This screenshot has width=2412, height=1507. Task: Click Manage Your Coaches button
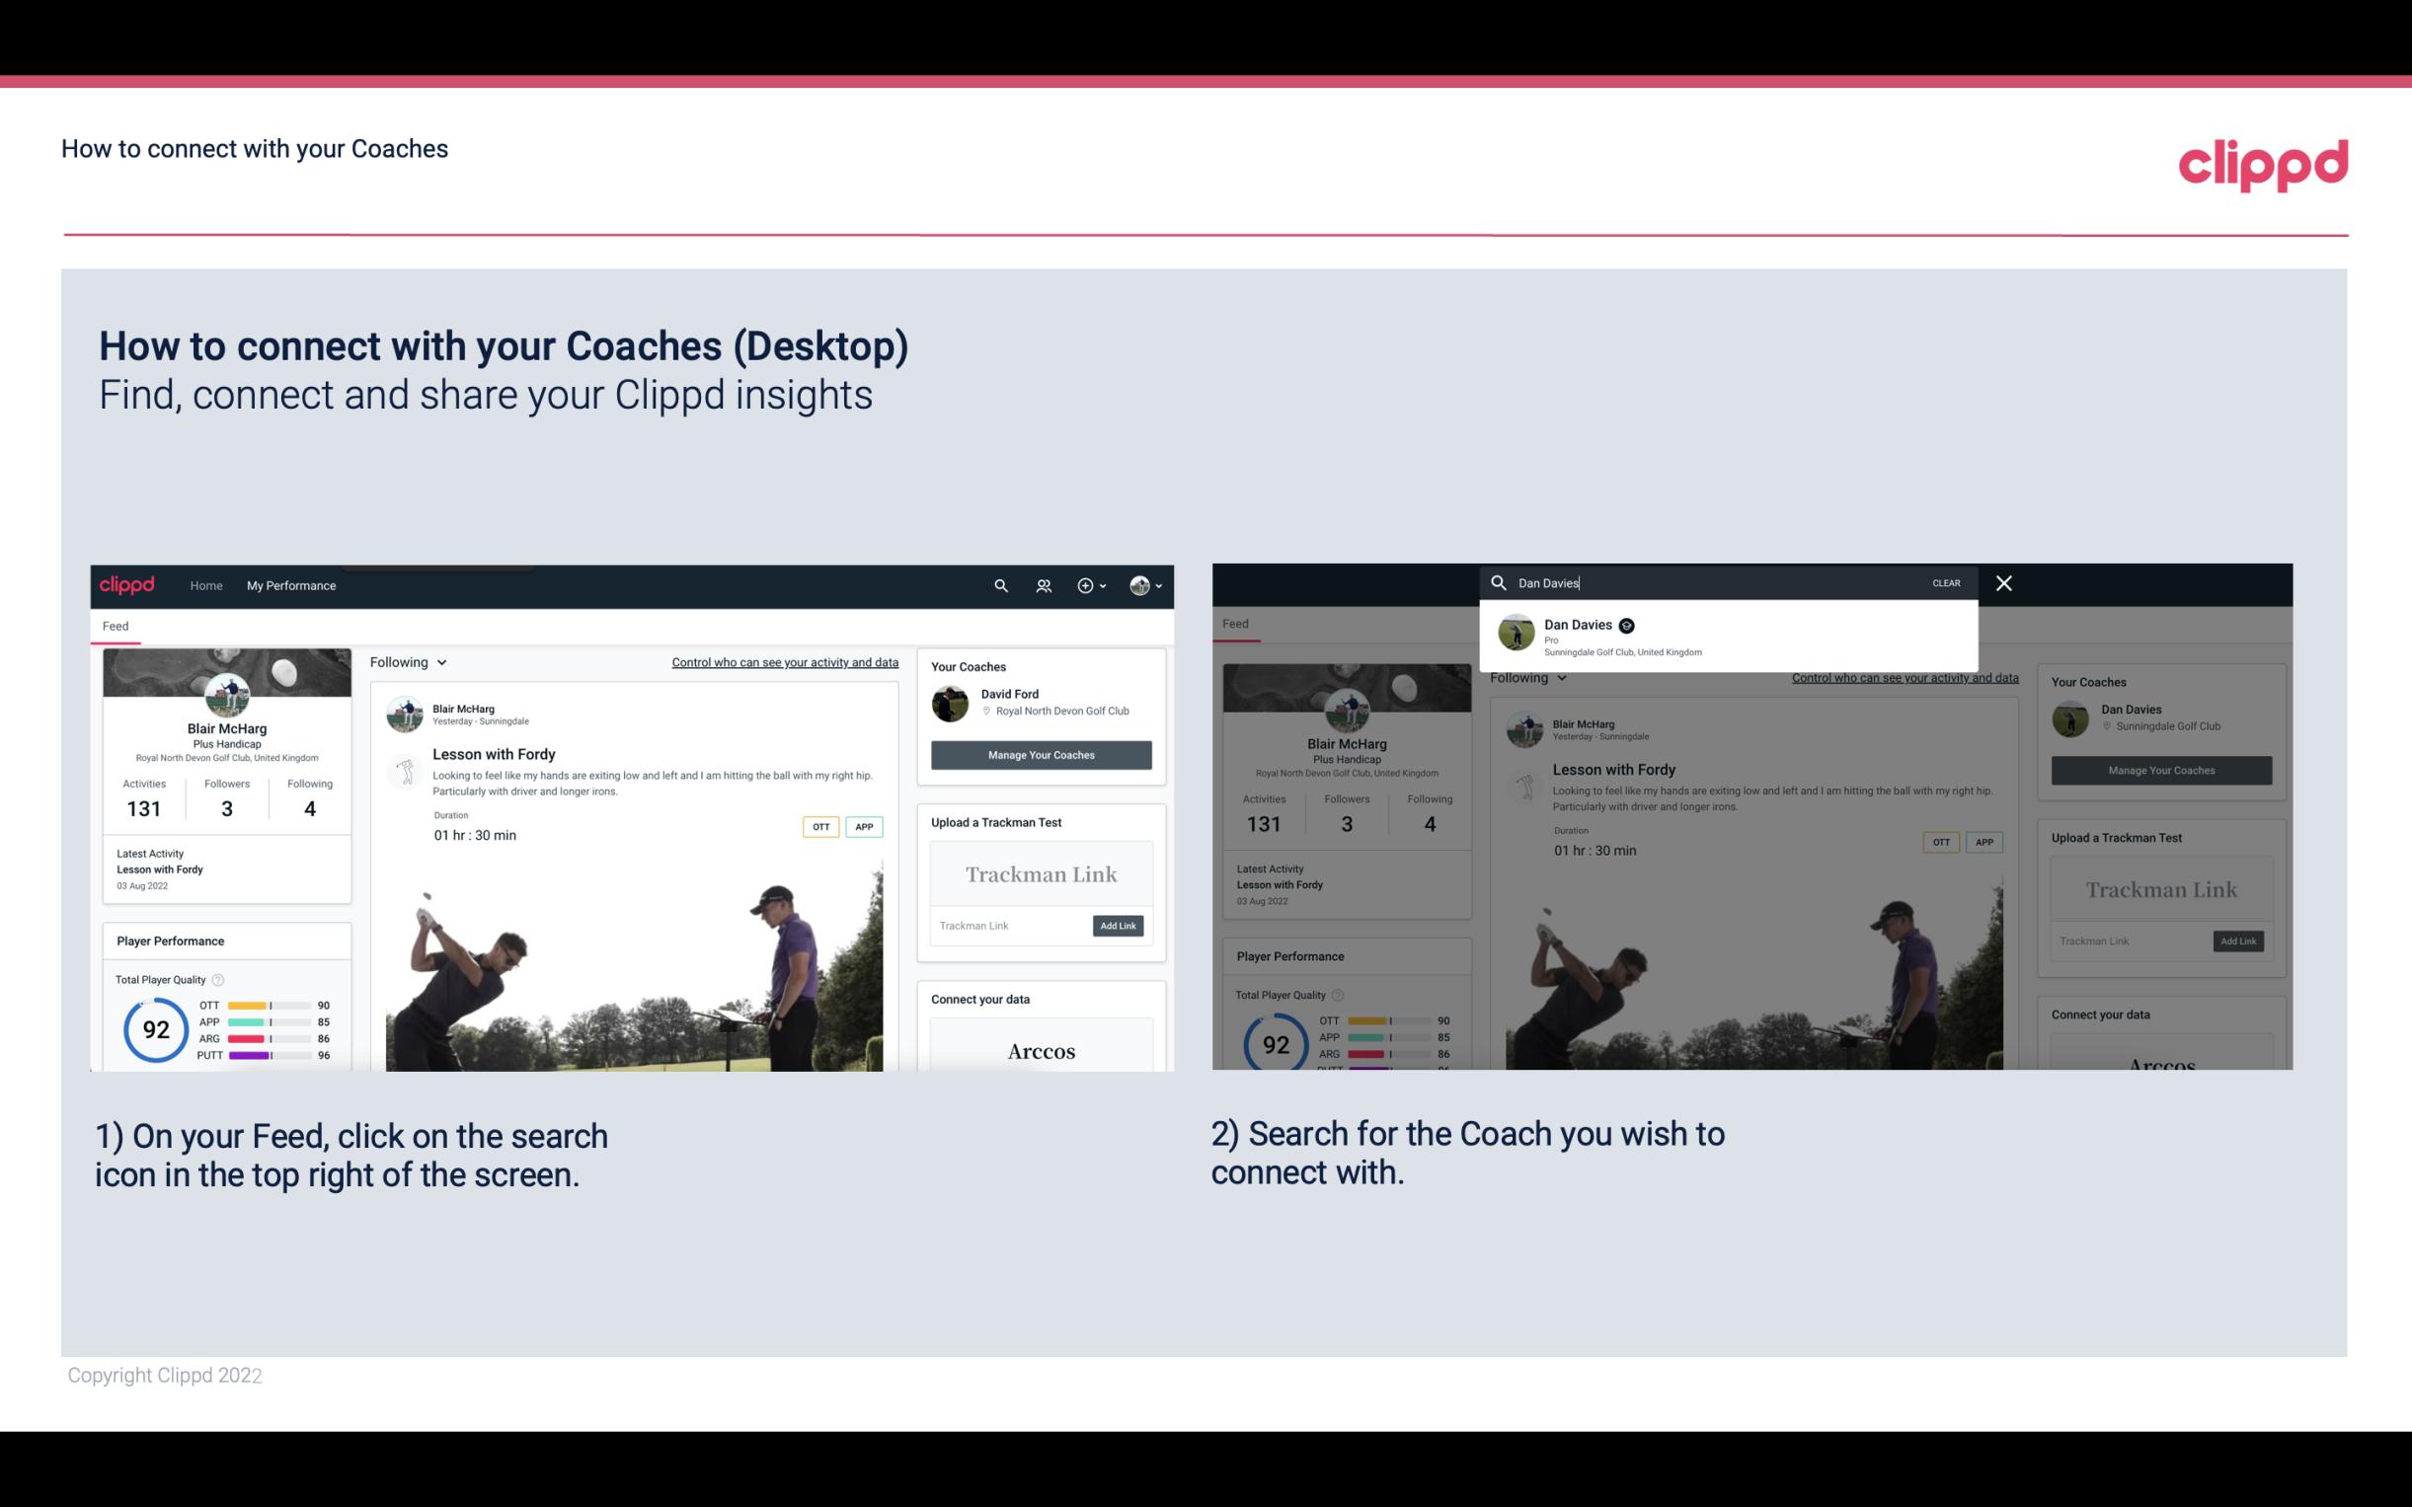tap(1041, 754)
